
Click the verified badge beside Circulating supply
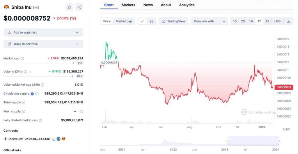(32, 94)
